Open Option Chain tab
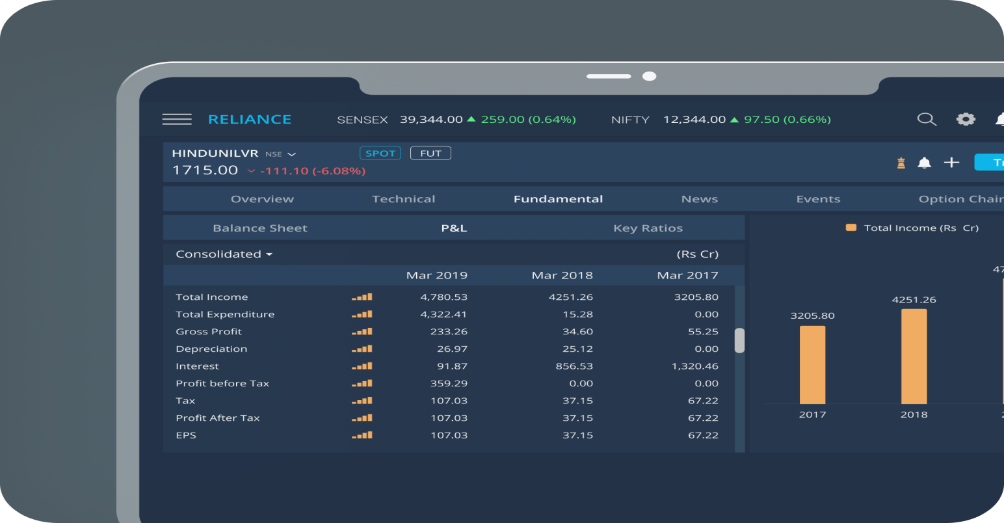Viewport: 1004px width, 523px height. [960, 199]
